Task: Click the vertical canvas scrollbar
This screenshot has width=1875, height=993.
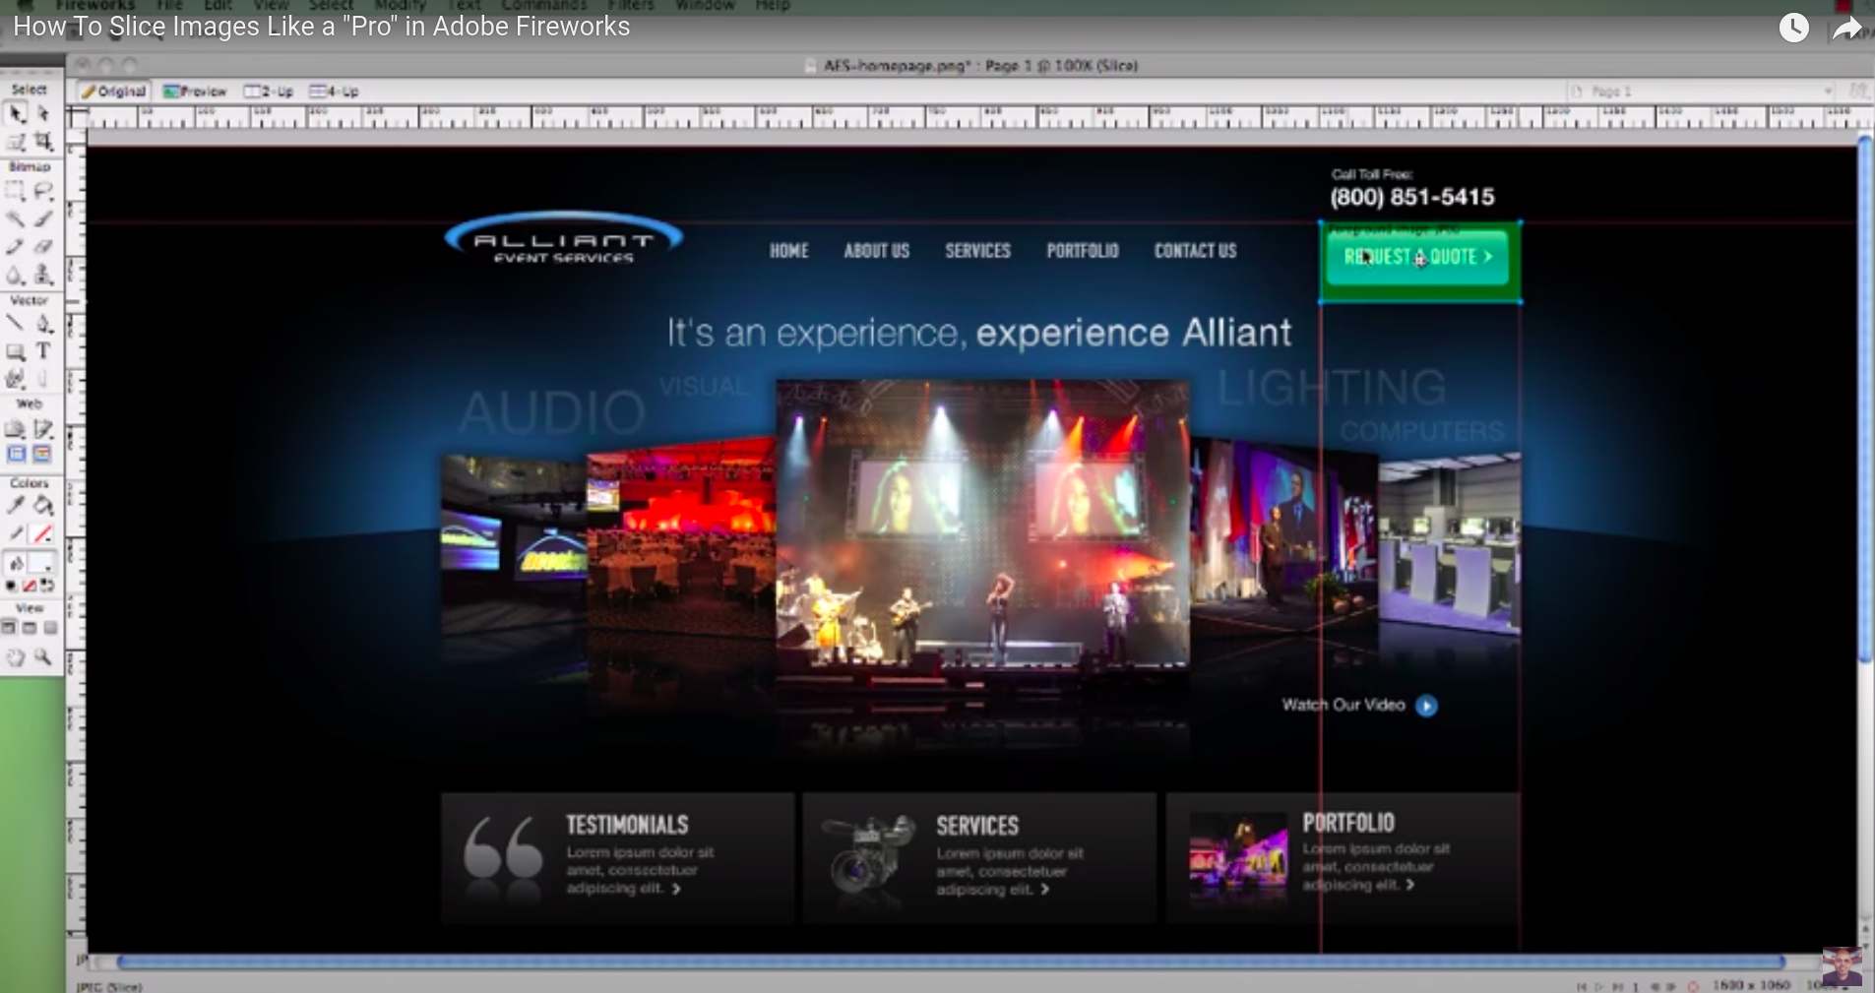Action: 1865,400
